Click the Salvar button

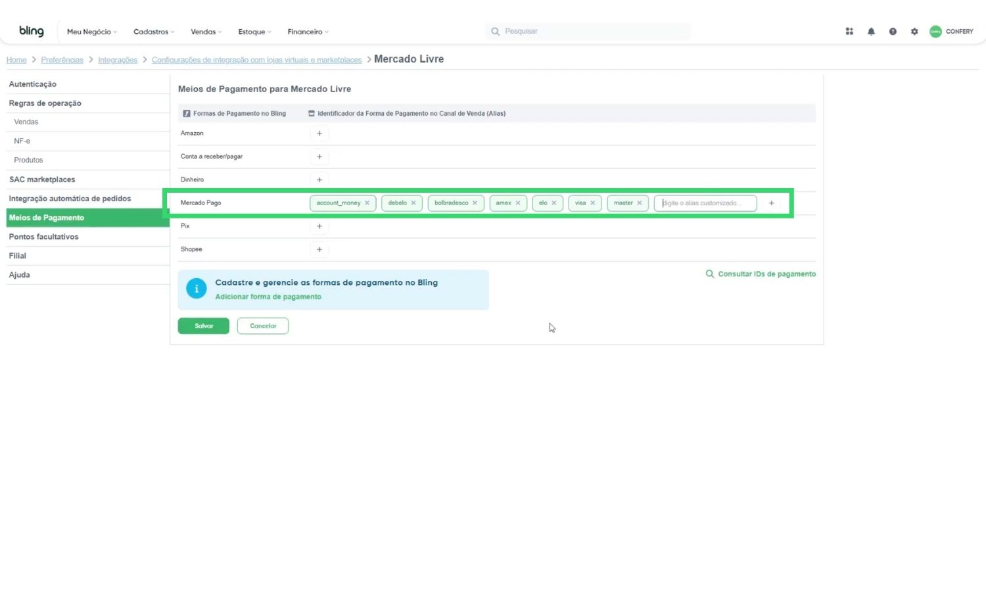(x=204, y=326)
